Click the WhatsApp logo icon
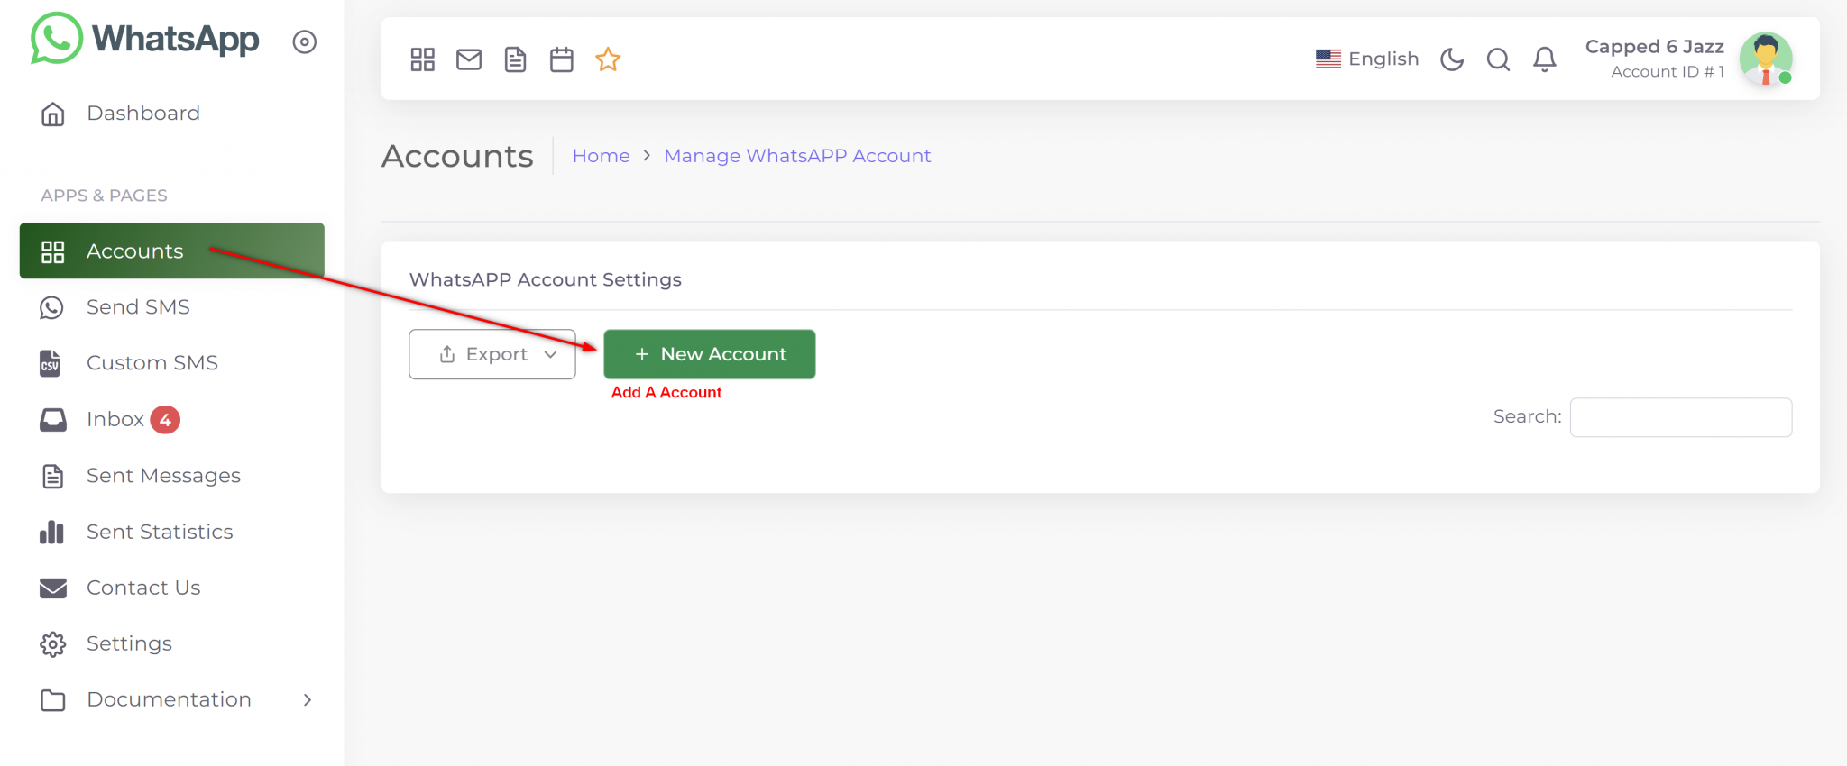This screenshot has width=1847, height=766. pyautogui.click(x=56, y=39)
